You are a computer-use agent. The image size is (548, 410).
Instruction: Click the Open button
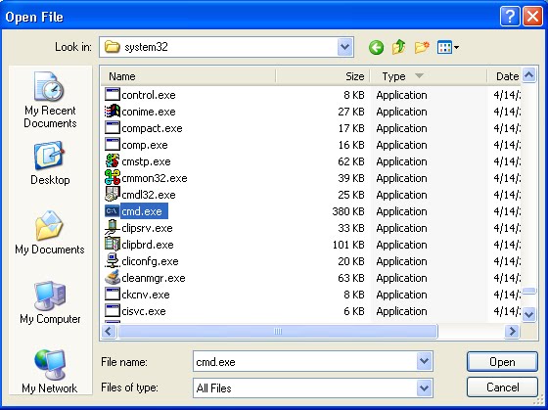point(502,362)
